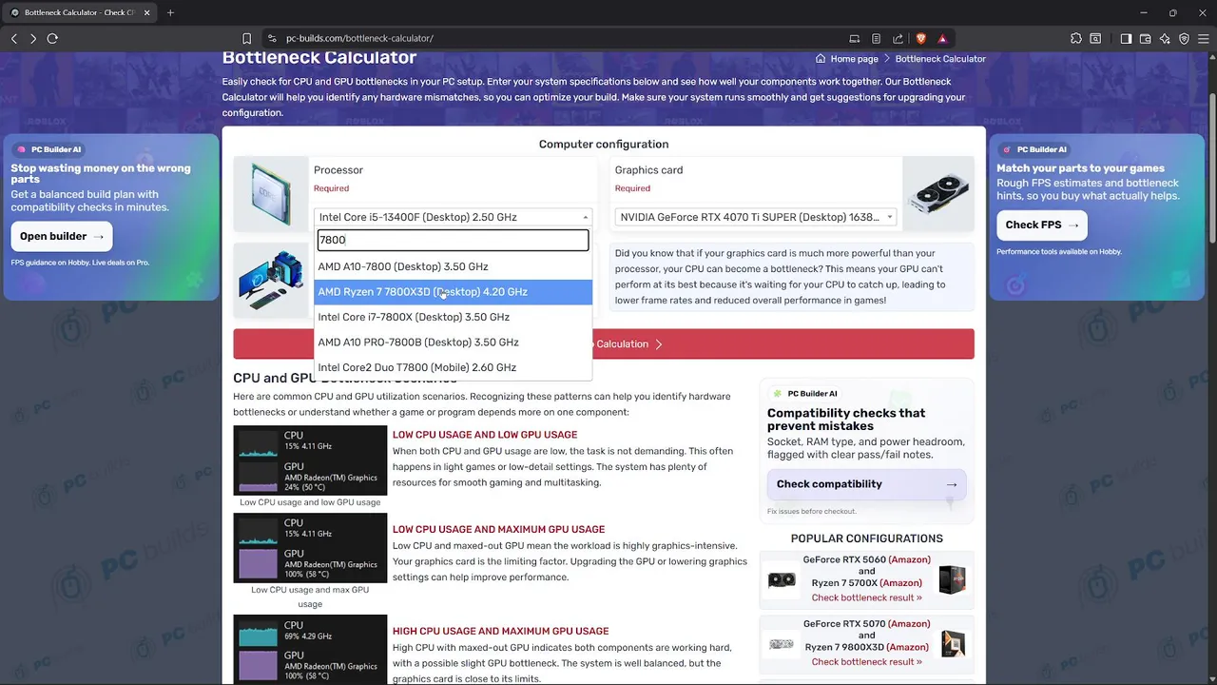Select the Bottleneck Calculator browser tab
Screen dimensions: 1217x685
pyautogui.click(x=80, y=12)
